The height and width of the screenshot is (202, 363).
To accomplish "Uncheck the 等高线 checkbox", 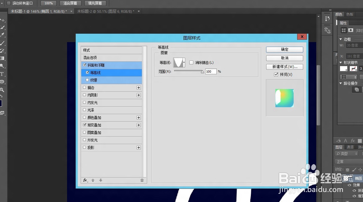I will pyautogui.click(x=87, y=72).
